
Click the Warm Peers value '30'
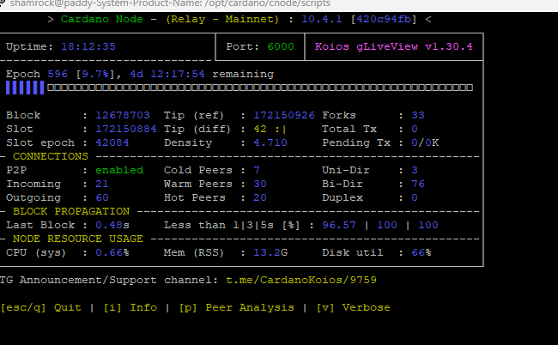260,184
